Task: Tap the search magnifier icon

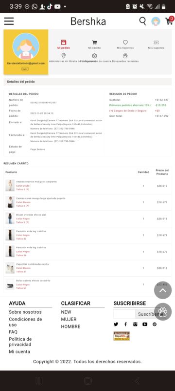Action: click(142, 21)
